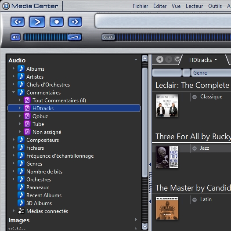Select Orchestres in the tree
Image resolution: width=231 pixels, height=231 pixels.
pyautogui.click(x=39, y=180)
